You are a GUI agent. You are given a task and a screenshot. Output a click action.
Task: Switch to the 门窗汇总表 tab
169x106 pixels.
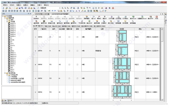[x=48, y=26]
